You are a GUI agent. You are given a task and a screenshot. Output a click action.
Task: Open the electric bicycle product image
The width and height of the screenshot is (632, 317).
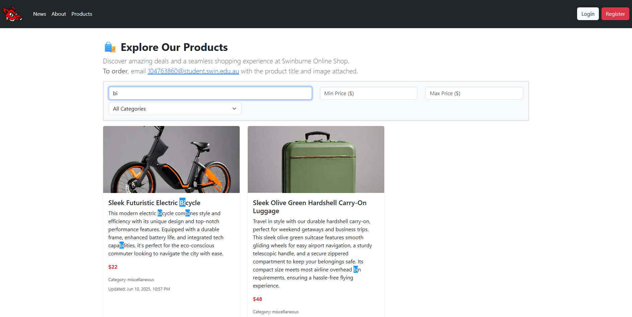[171, 159]
